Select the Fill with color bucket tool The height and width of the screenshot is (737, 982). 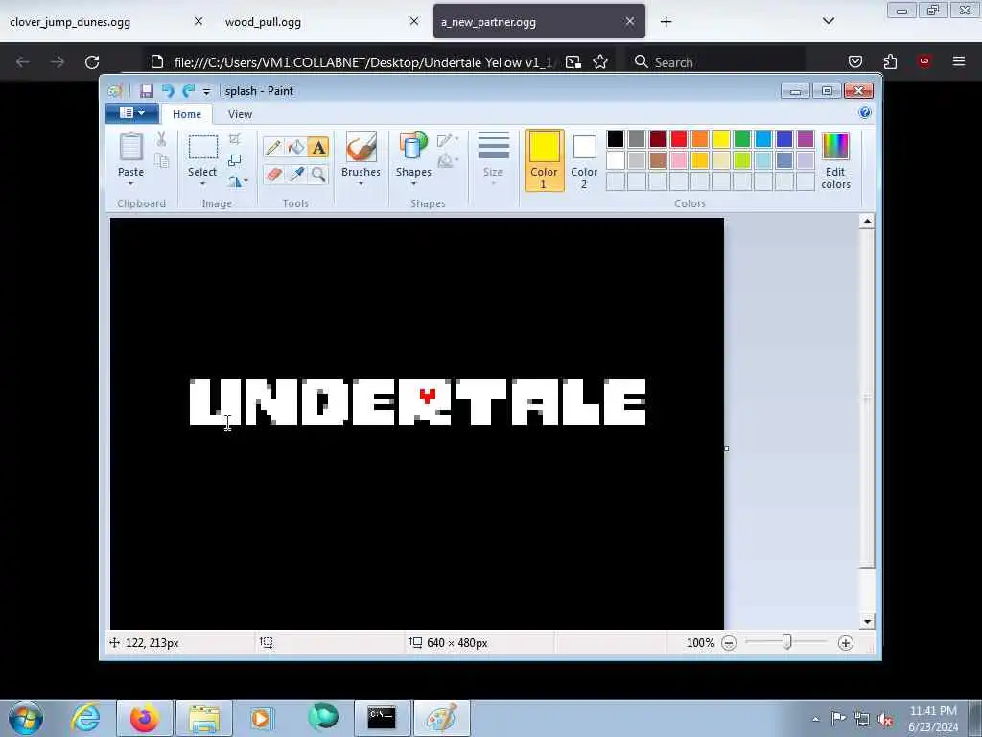(x=295, y=147)
